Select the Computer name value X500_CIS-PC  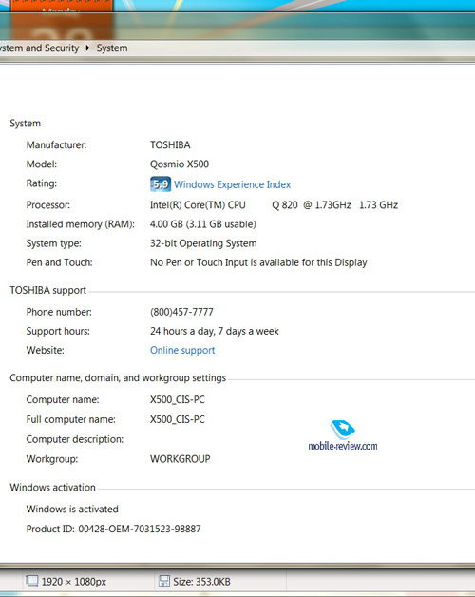coord(178,400)
